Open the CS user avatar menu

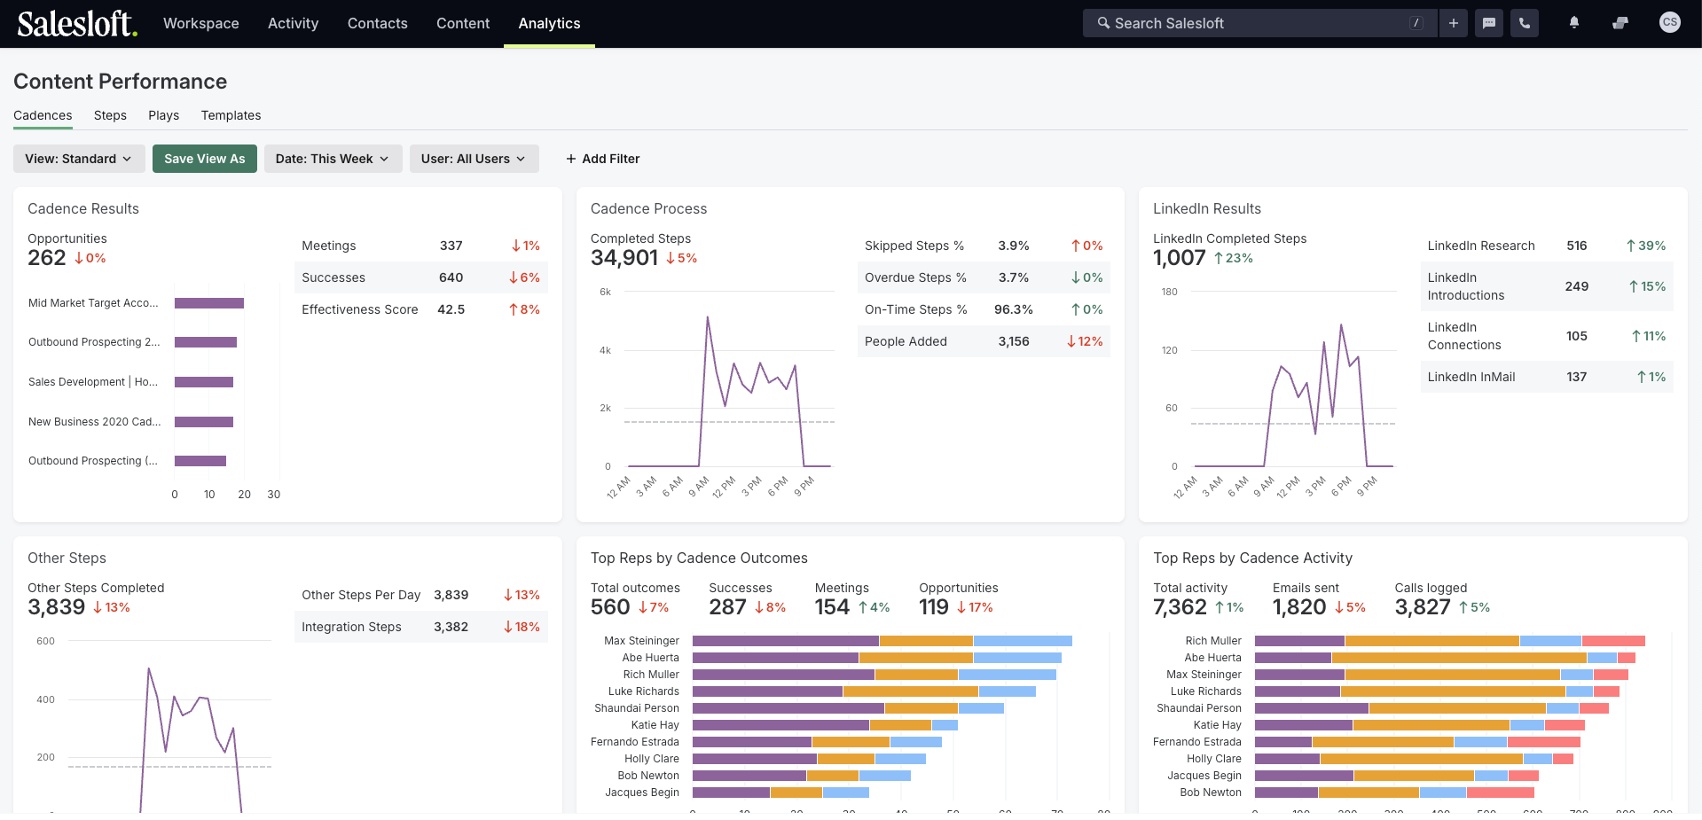[1670, 22]
